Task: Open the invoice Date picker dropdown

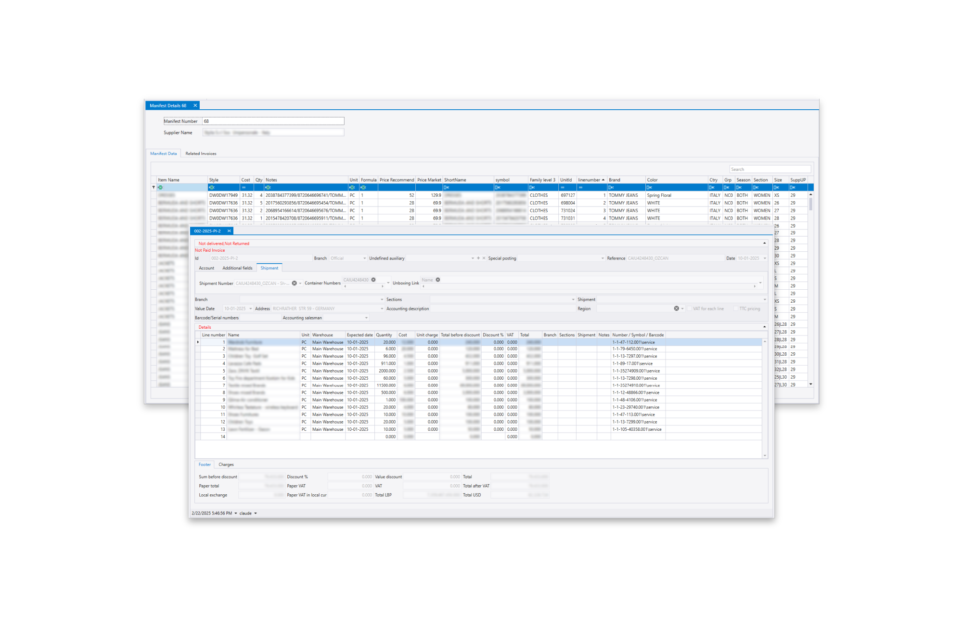Action: coord(765,258)
